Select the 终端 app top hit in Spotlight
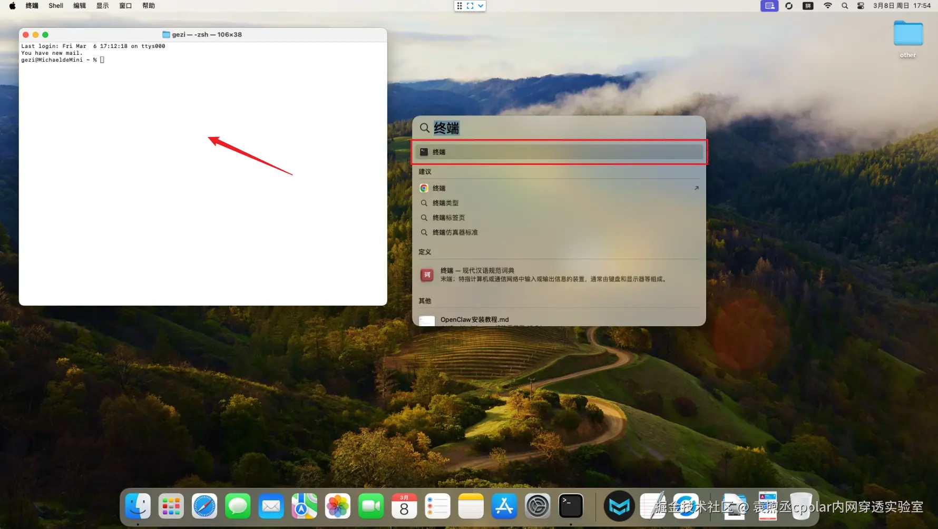The height and width of the screenshot is (529, 938). [x=559, y=152]
